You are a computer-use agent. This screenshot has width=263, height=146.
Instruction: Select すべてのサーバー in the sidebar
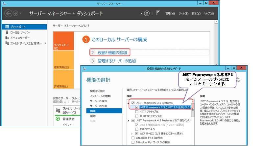(25, 38)
